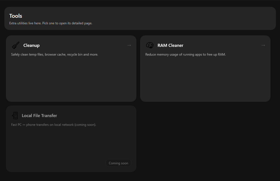
Task: Click the 'Reduce memory usage' description text
Action: point(185,55)
